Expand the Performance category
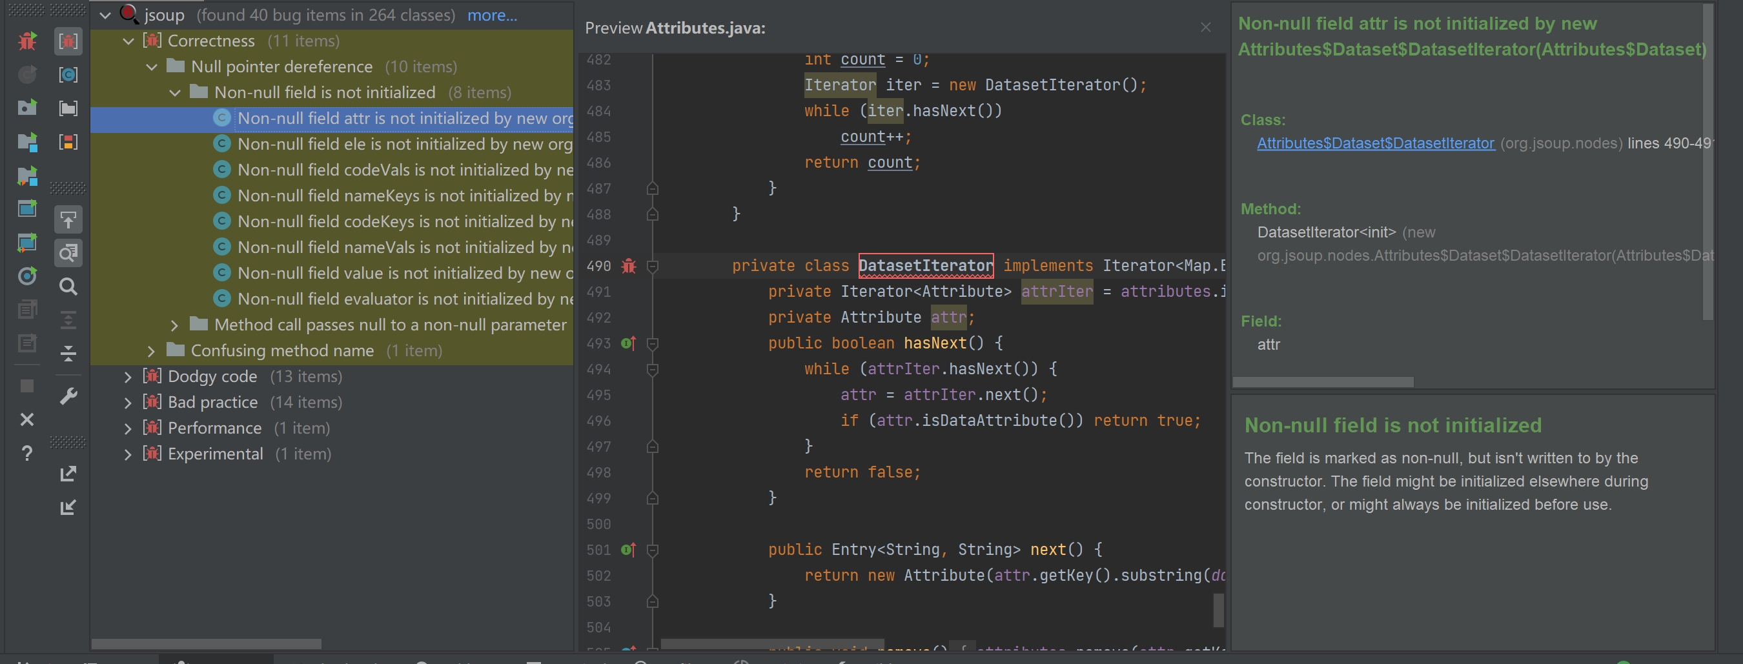 (x=128, y=428)
